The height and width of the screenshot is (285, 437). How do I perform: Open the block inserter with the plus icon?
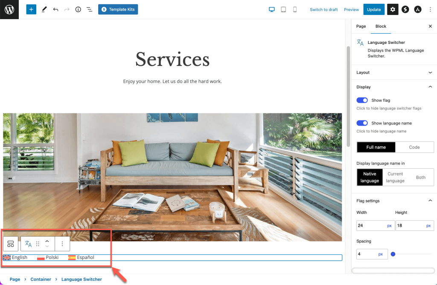31,9
